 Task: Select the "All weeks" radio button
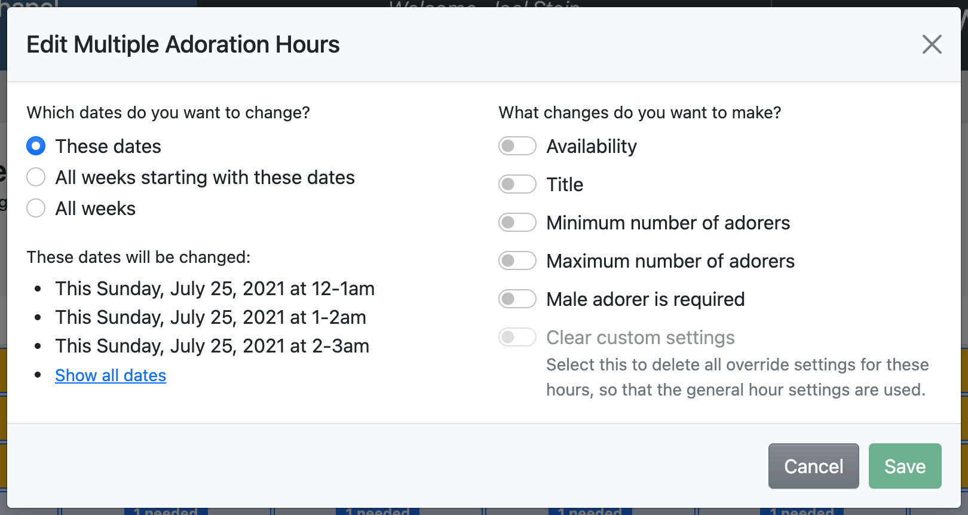tap(36, 209)
